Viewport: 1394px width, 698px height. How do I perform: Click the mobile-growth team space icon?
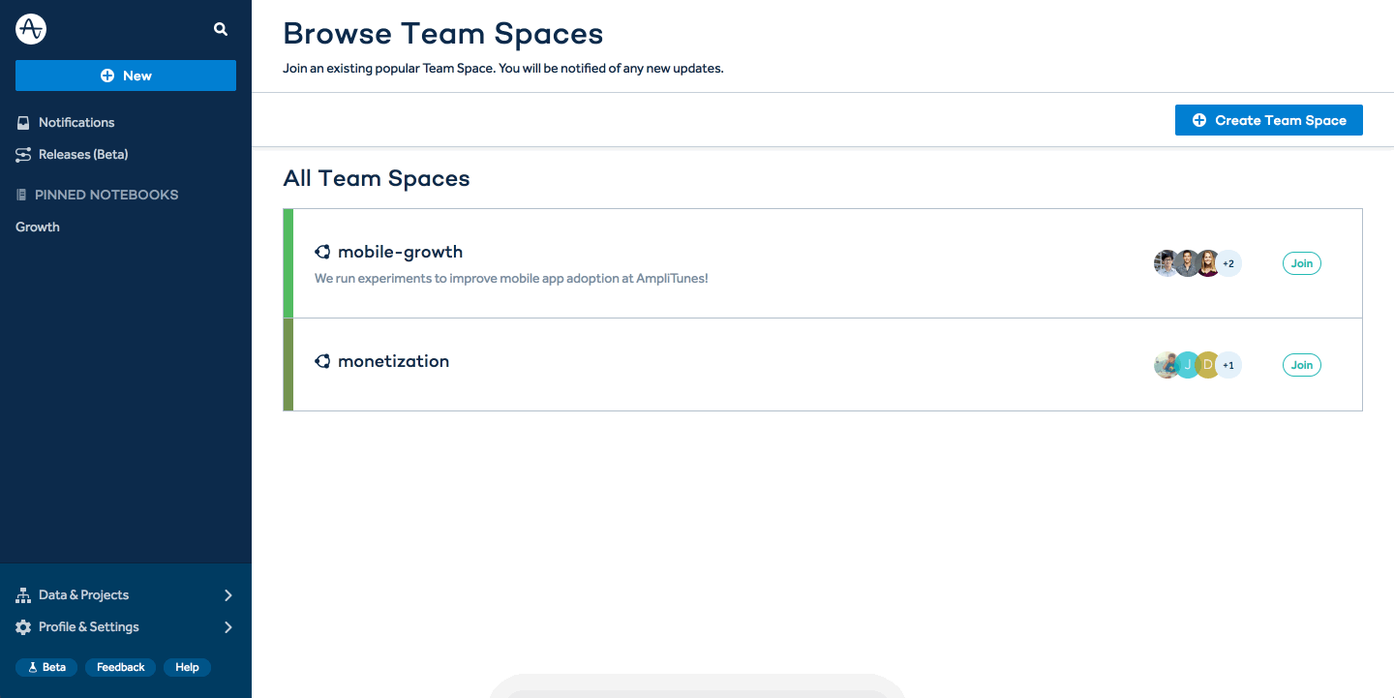(322, 252)
